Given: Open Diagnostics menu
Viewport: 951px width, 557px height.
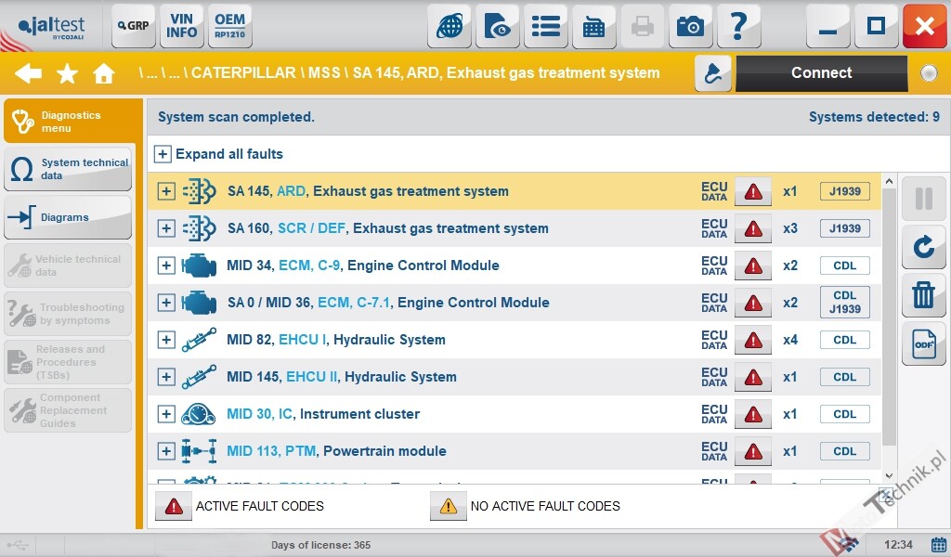Looking at the screenshot, I should pyautogui.click(x=72, y=122).
